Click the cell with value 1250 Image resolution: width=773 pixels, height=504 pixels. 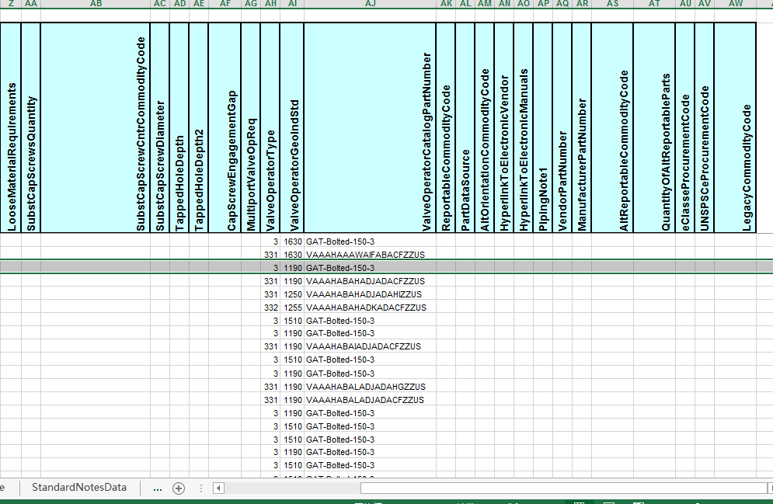click(292, 294)
